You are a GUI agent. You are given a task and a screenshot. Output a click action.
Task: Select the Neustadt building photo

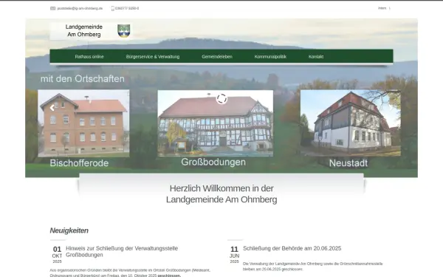point(350,123)
